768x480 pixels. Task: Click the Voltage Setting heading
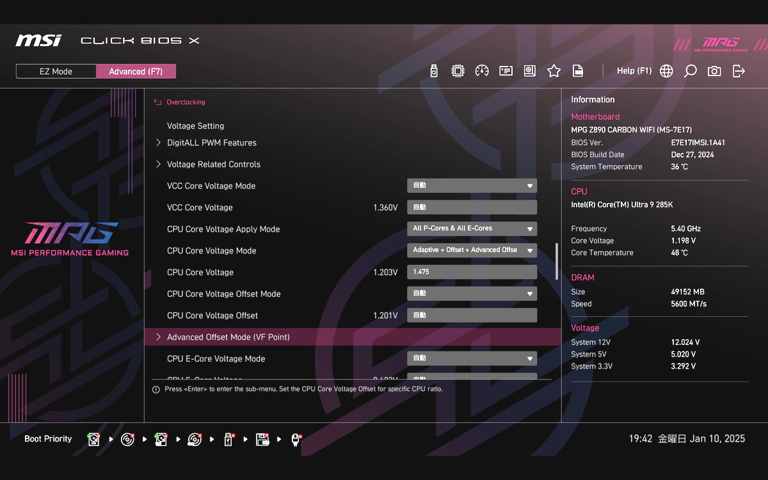(195, 126)
